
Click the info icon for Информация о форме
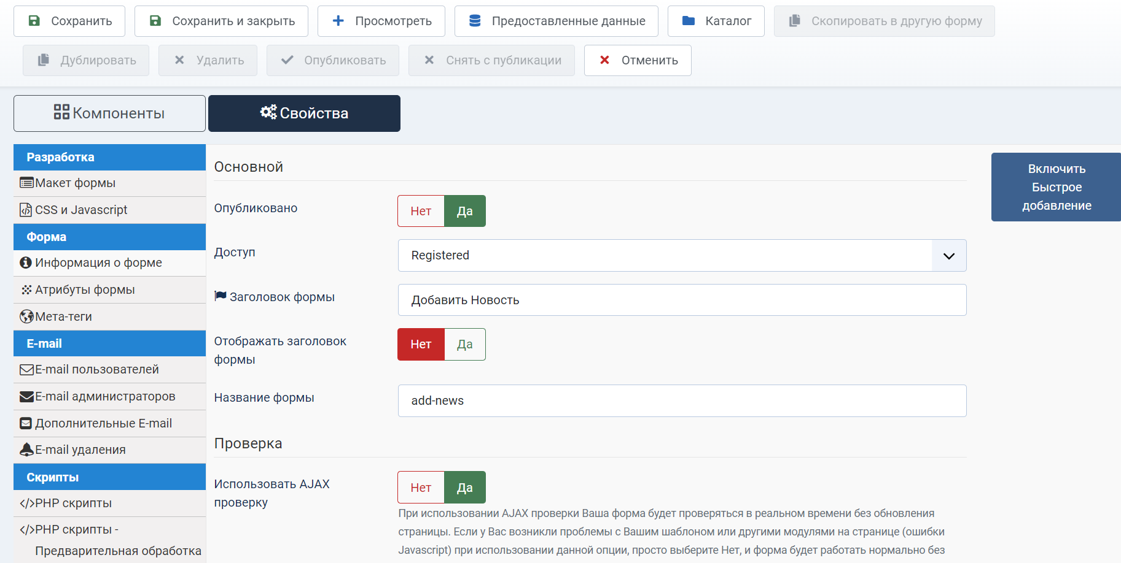[x=26, y=262]
